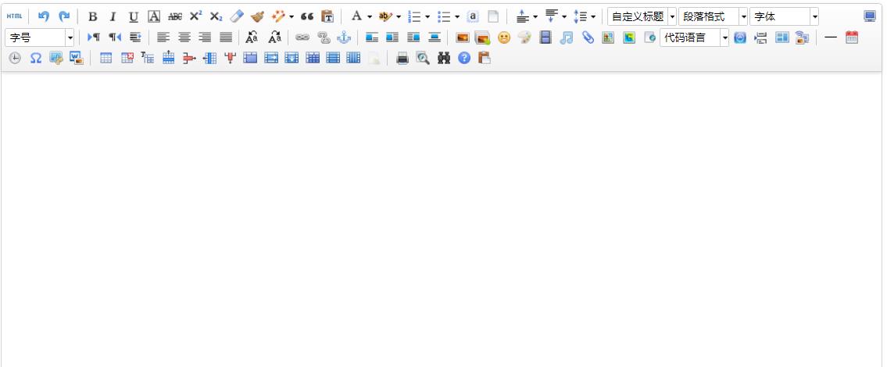Insert an anchor
The image size is (887, 367).
344,37
